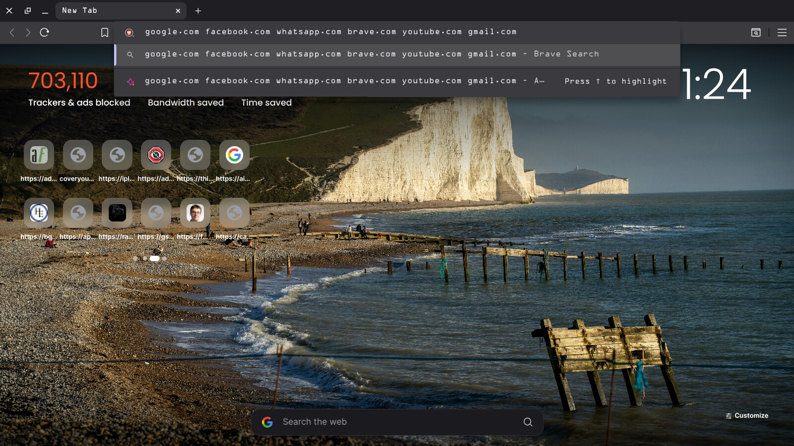
Task: Click the search tabs icon in the toolbar
Action: pos(756,33)
